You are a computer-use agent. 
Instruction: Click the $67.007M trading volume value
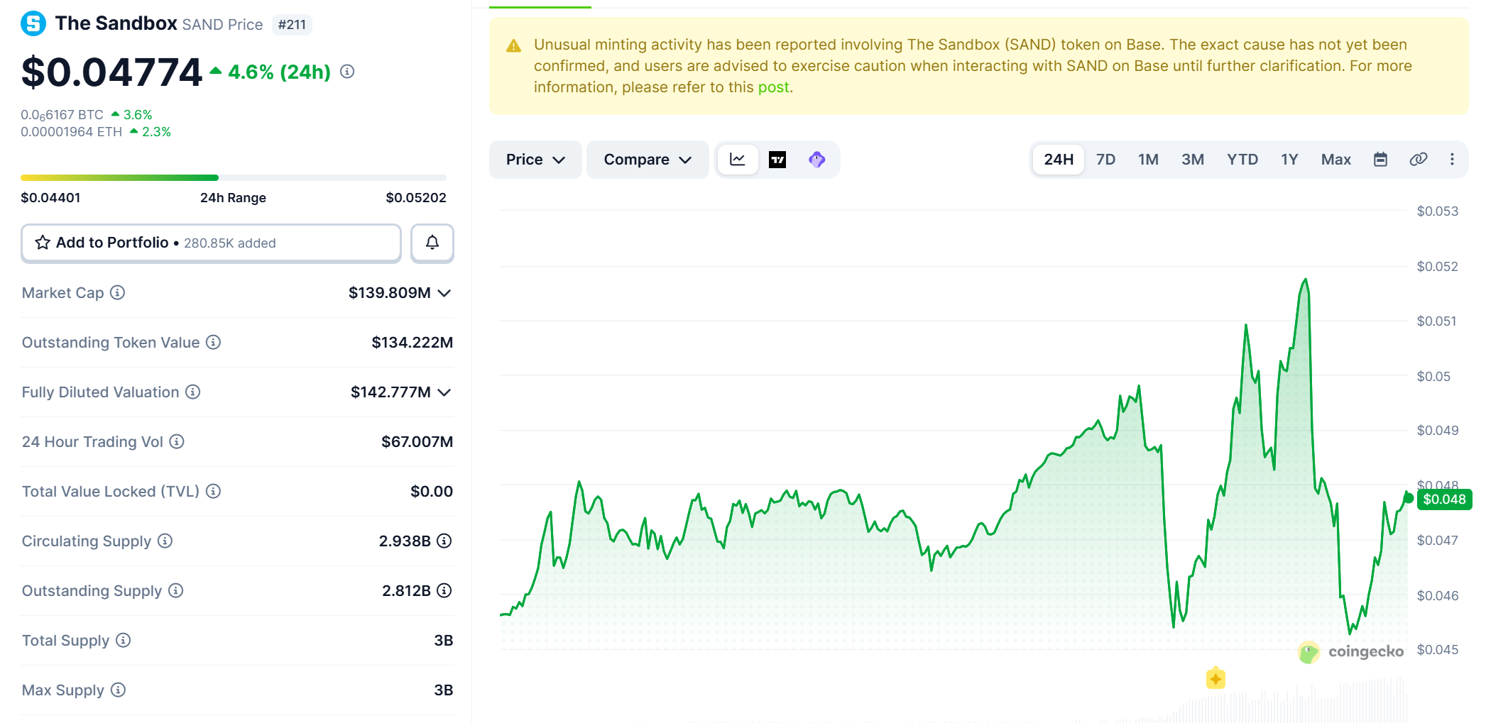pos(417,442)
